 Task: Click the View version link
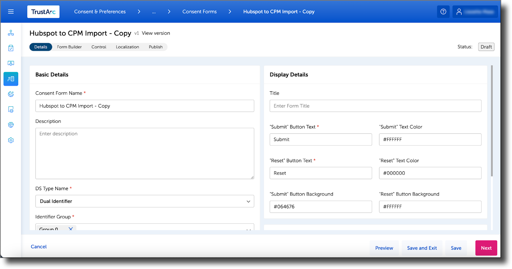click(156, 33)
